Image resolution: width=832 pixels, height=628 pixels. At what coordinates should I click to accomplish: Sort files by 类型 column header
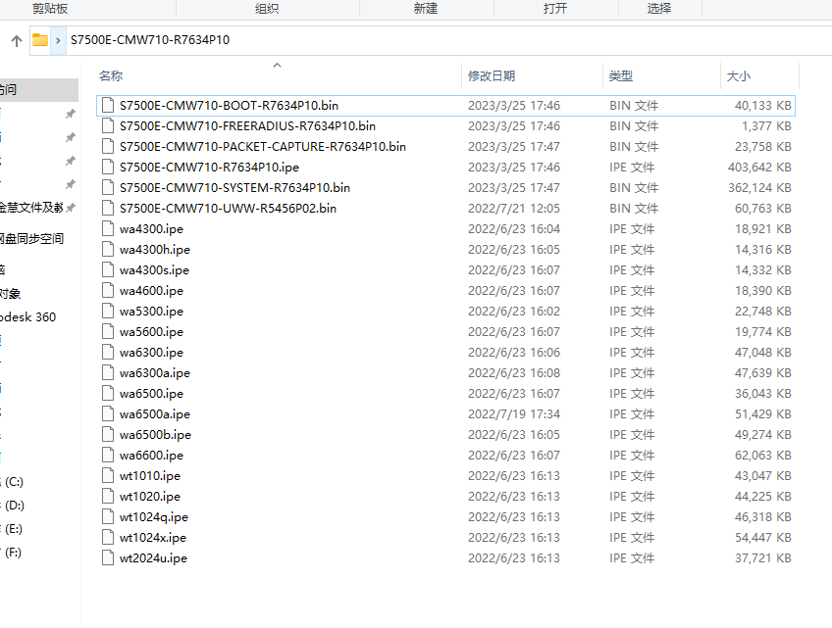621,76
